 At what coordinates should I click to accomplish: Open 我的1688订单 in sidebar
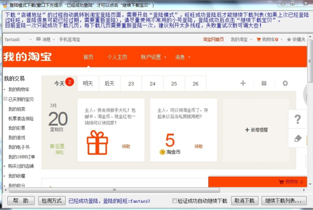click(x=21, y=157)
